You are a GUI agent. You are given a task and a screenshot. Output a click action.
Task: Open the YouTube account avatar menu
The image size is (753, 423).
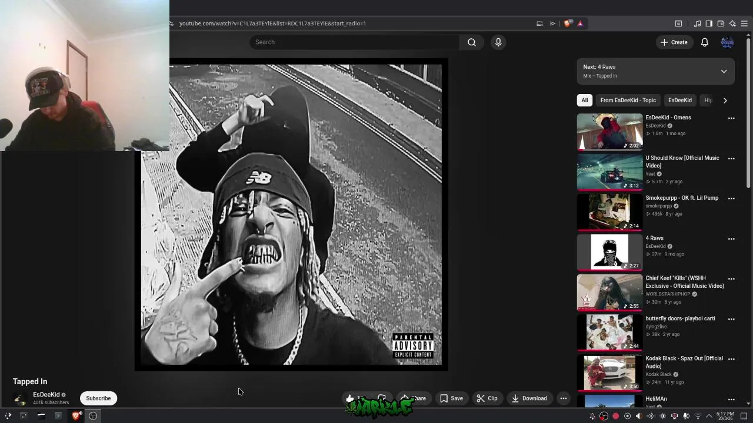click(727, 42)
